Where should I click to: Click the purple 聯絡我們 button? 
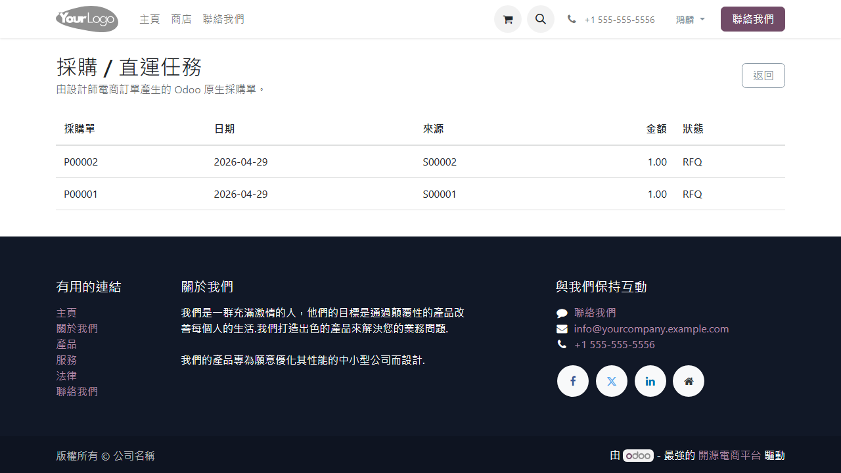point(753,19)
